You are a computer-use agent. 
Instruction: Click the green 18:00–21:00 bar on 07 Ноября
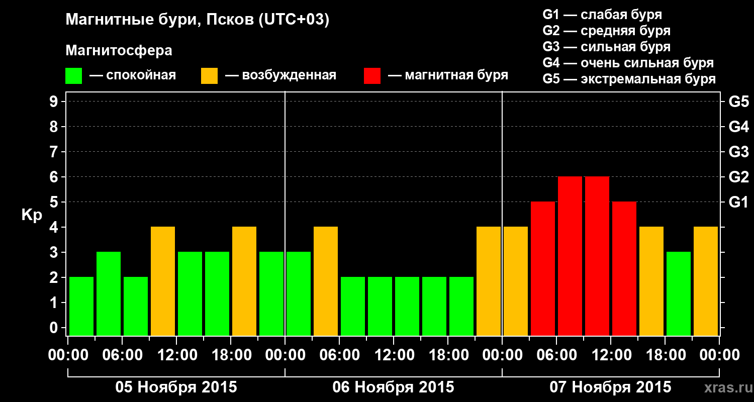679,294
